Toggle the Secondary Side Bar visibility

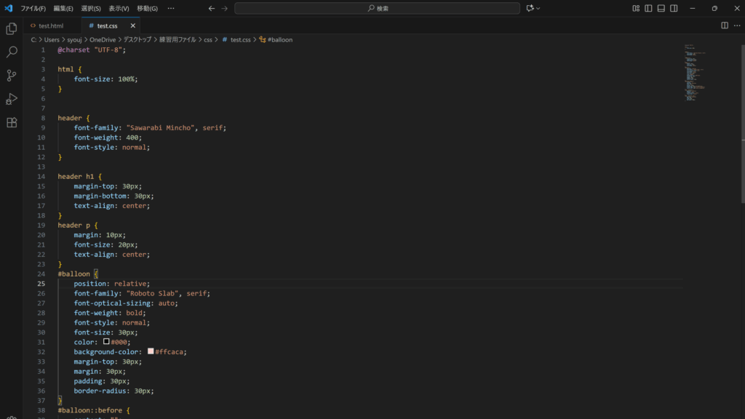(674, 9)
